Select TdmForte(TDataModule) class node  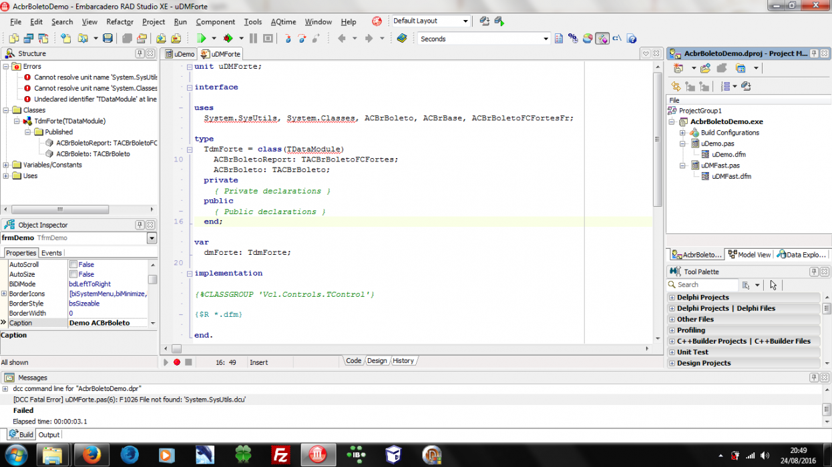pyautogui.click(x=69, y=121)
